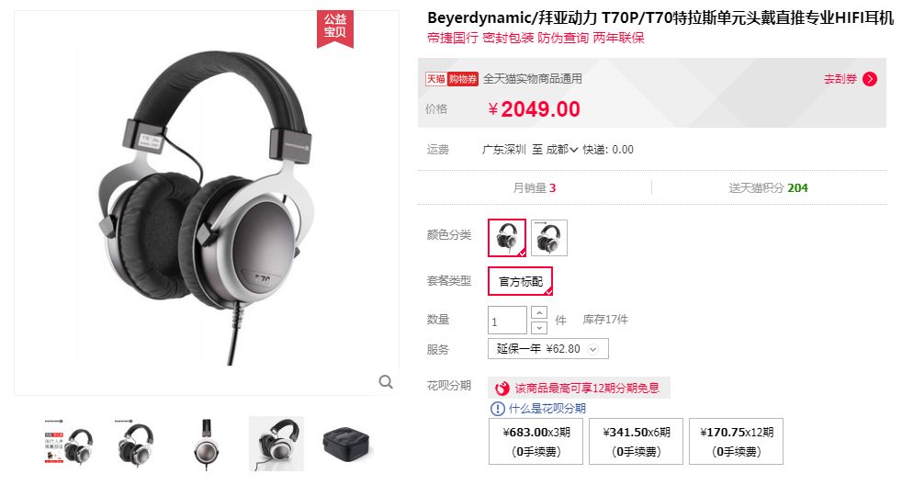
Task: Click the 公益宝贝 red ribbon badge
Action: pos(334,27)
